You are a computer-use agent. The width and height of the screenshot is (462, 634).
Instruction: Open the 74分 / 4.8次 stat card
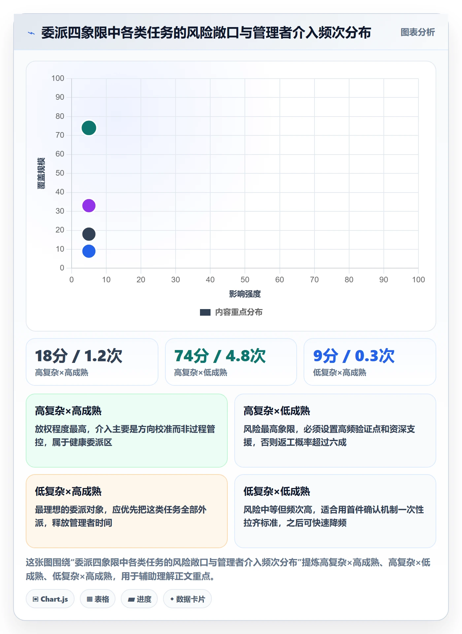click(x=231, y=362)
